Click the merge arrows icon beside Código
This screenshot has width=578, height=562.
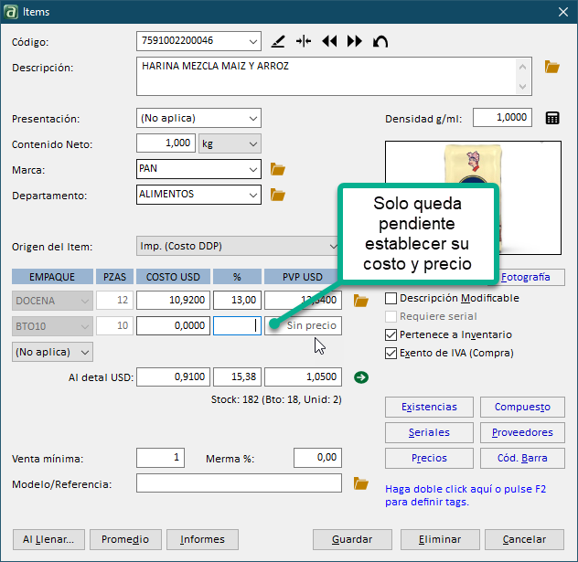click(x=304, y=41)
